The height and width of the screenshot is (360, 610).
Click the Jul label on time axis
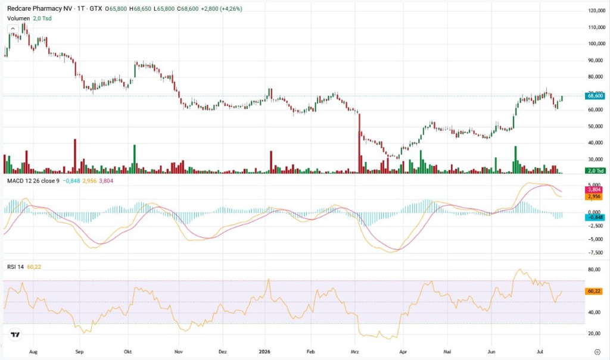click(x=540, y=352)
